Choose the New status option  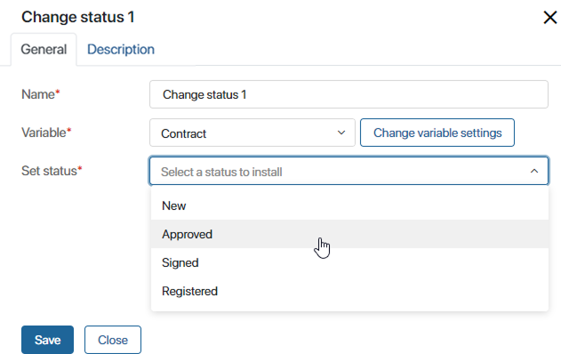coord(349,205)
